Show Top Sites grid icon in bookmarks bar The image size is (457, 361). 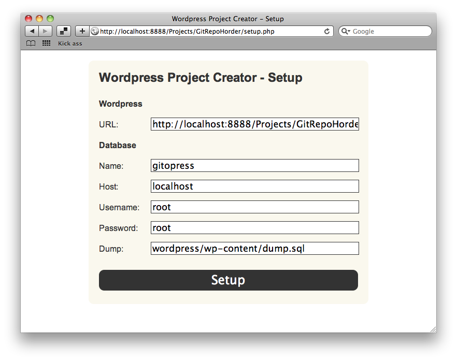46,44
